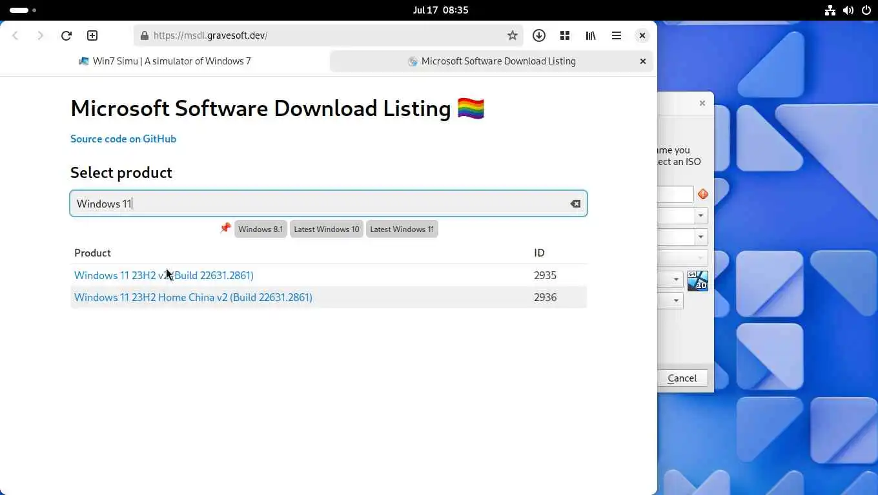Open Windows 11 23H2 Home China v2

(x=193, y=297)
